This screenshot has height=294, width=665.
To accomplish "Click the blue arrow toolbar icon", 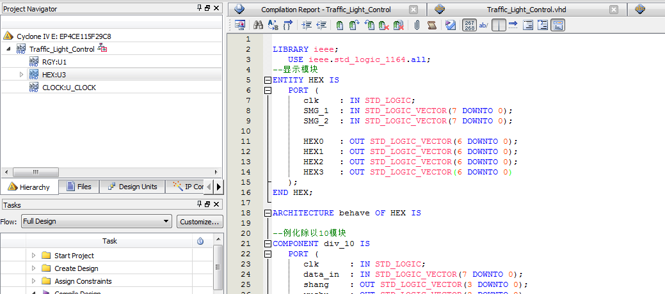I will (513, 26).
